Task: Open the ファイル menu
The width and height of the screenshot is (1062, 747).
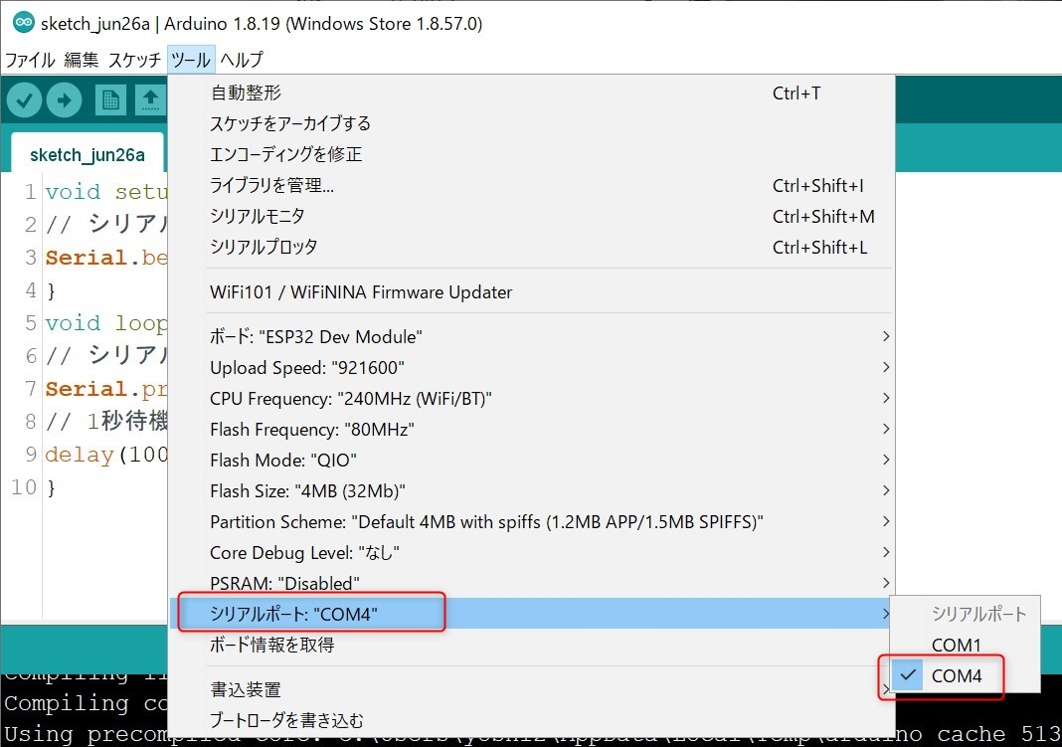Action: tap(30, 60)
